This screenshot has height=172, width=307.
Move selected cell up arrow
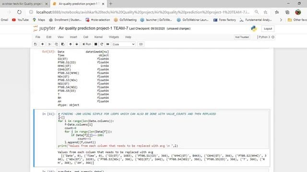click(x=71, y=44)
